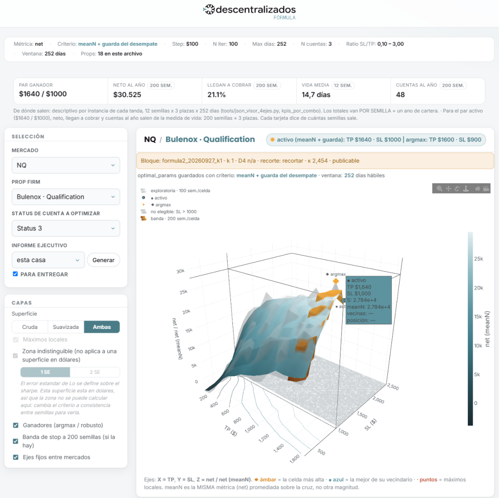Uncheck the PARA ENTREGAR checkbox

point(15,274)
